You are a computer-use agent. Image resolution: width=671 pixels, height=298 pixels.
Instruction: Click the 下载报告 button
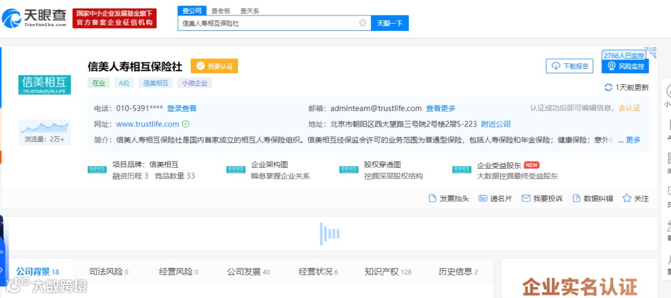tap(570, 66)
